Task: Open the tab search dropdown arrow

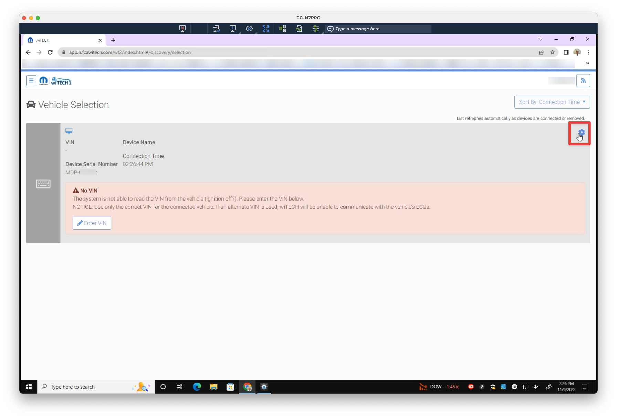Action: (541, 40)
